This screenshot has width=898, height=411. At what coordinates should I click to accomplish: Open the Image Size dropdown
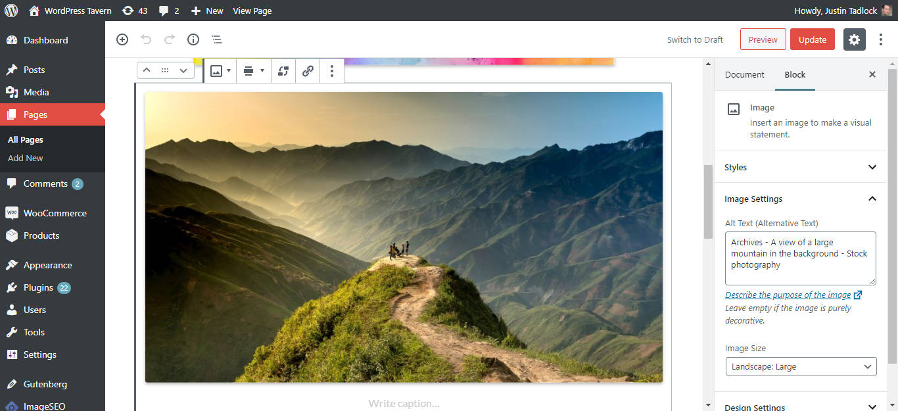coord(801,366)
